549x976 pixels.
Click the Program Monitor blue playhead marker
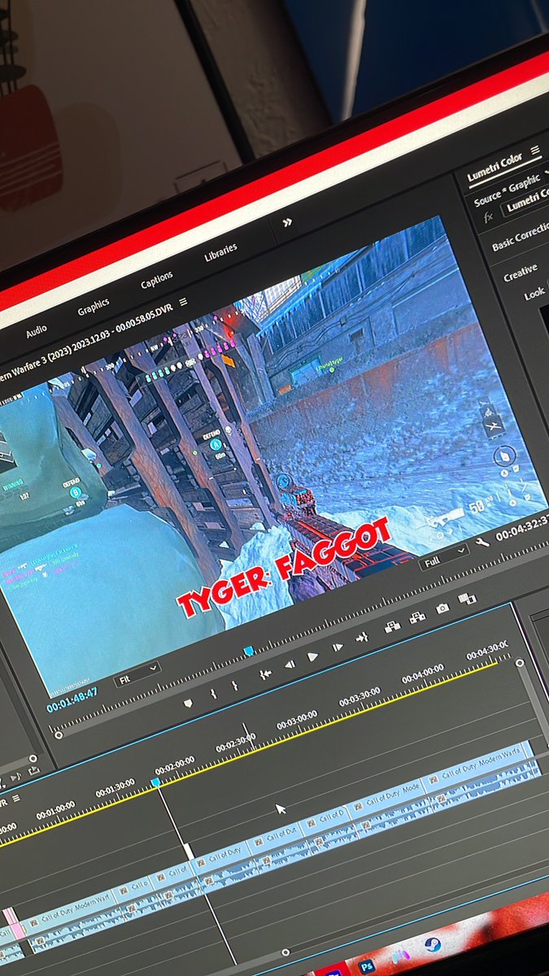(x=249, y=651)
